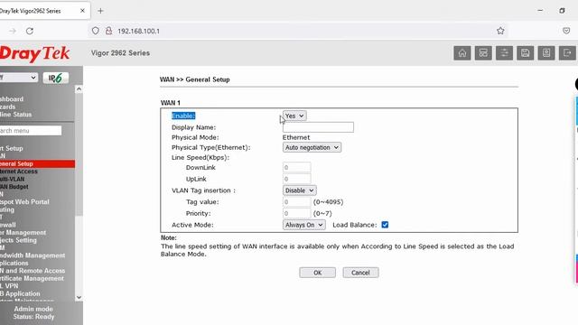578x325 pixels.
Task: Click the sidebar scrollbar thumb
Action: tap(79, 154)
